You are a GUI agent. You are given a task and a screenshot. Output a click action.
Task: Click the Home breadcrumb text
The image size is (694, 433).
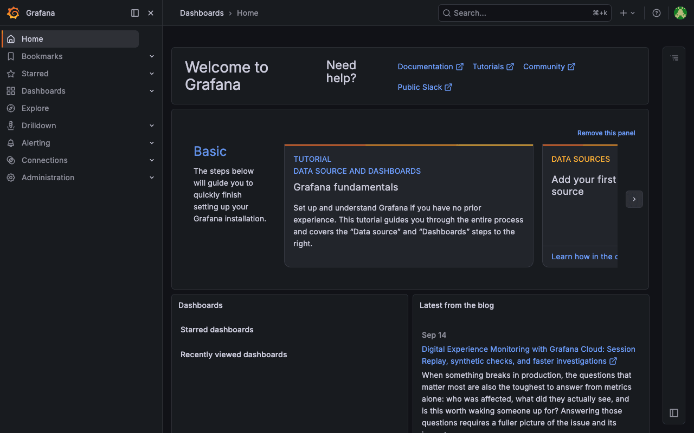tap(247, 13)
